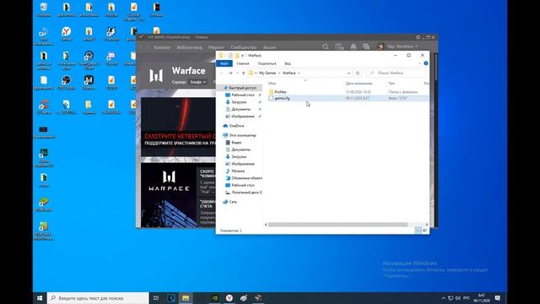The image size is (540, 304).
Task: Open the launcher settings gear icon
Action: click(418, 37)
